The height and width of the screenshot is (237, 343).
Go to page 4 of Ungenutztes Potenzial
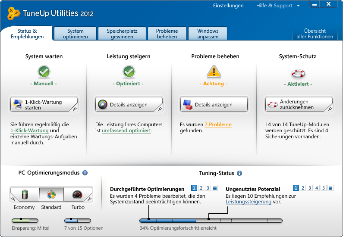[317, 188]
